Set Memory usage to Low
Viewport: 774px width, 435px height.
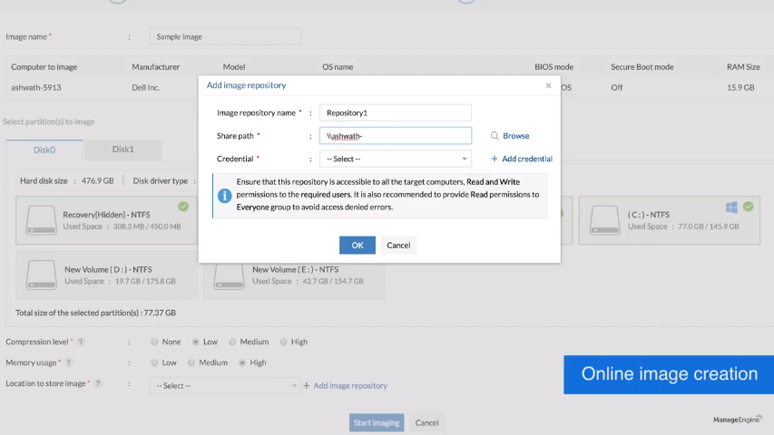tap(153, 362)
